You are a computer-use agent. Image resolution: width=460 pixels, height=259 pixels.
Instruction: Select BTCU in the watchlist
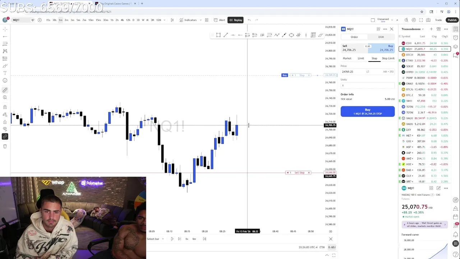(425, 55)
